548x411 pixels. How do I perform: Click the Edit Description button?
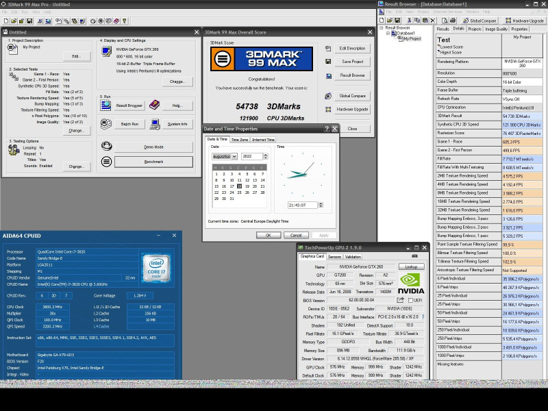click(x=352, y=48)
